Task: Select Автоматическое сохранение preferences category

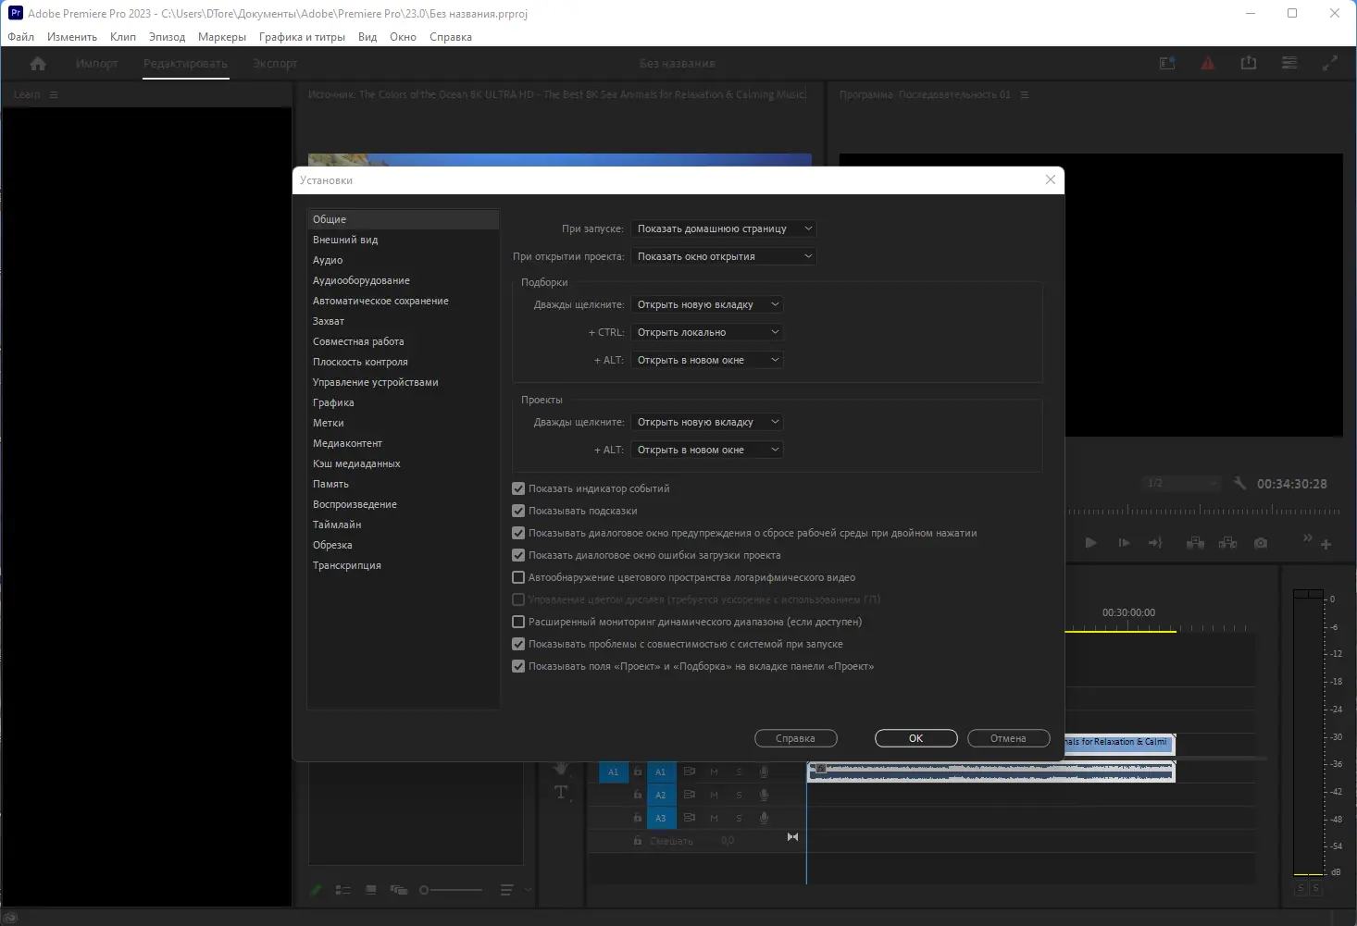Action: (x=404, y=301)
